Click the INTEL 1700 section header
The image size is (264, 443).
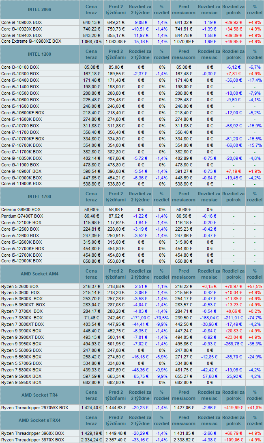(x=39, y=196)
